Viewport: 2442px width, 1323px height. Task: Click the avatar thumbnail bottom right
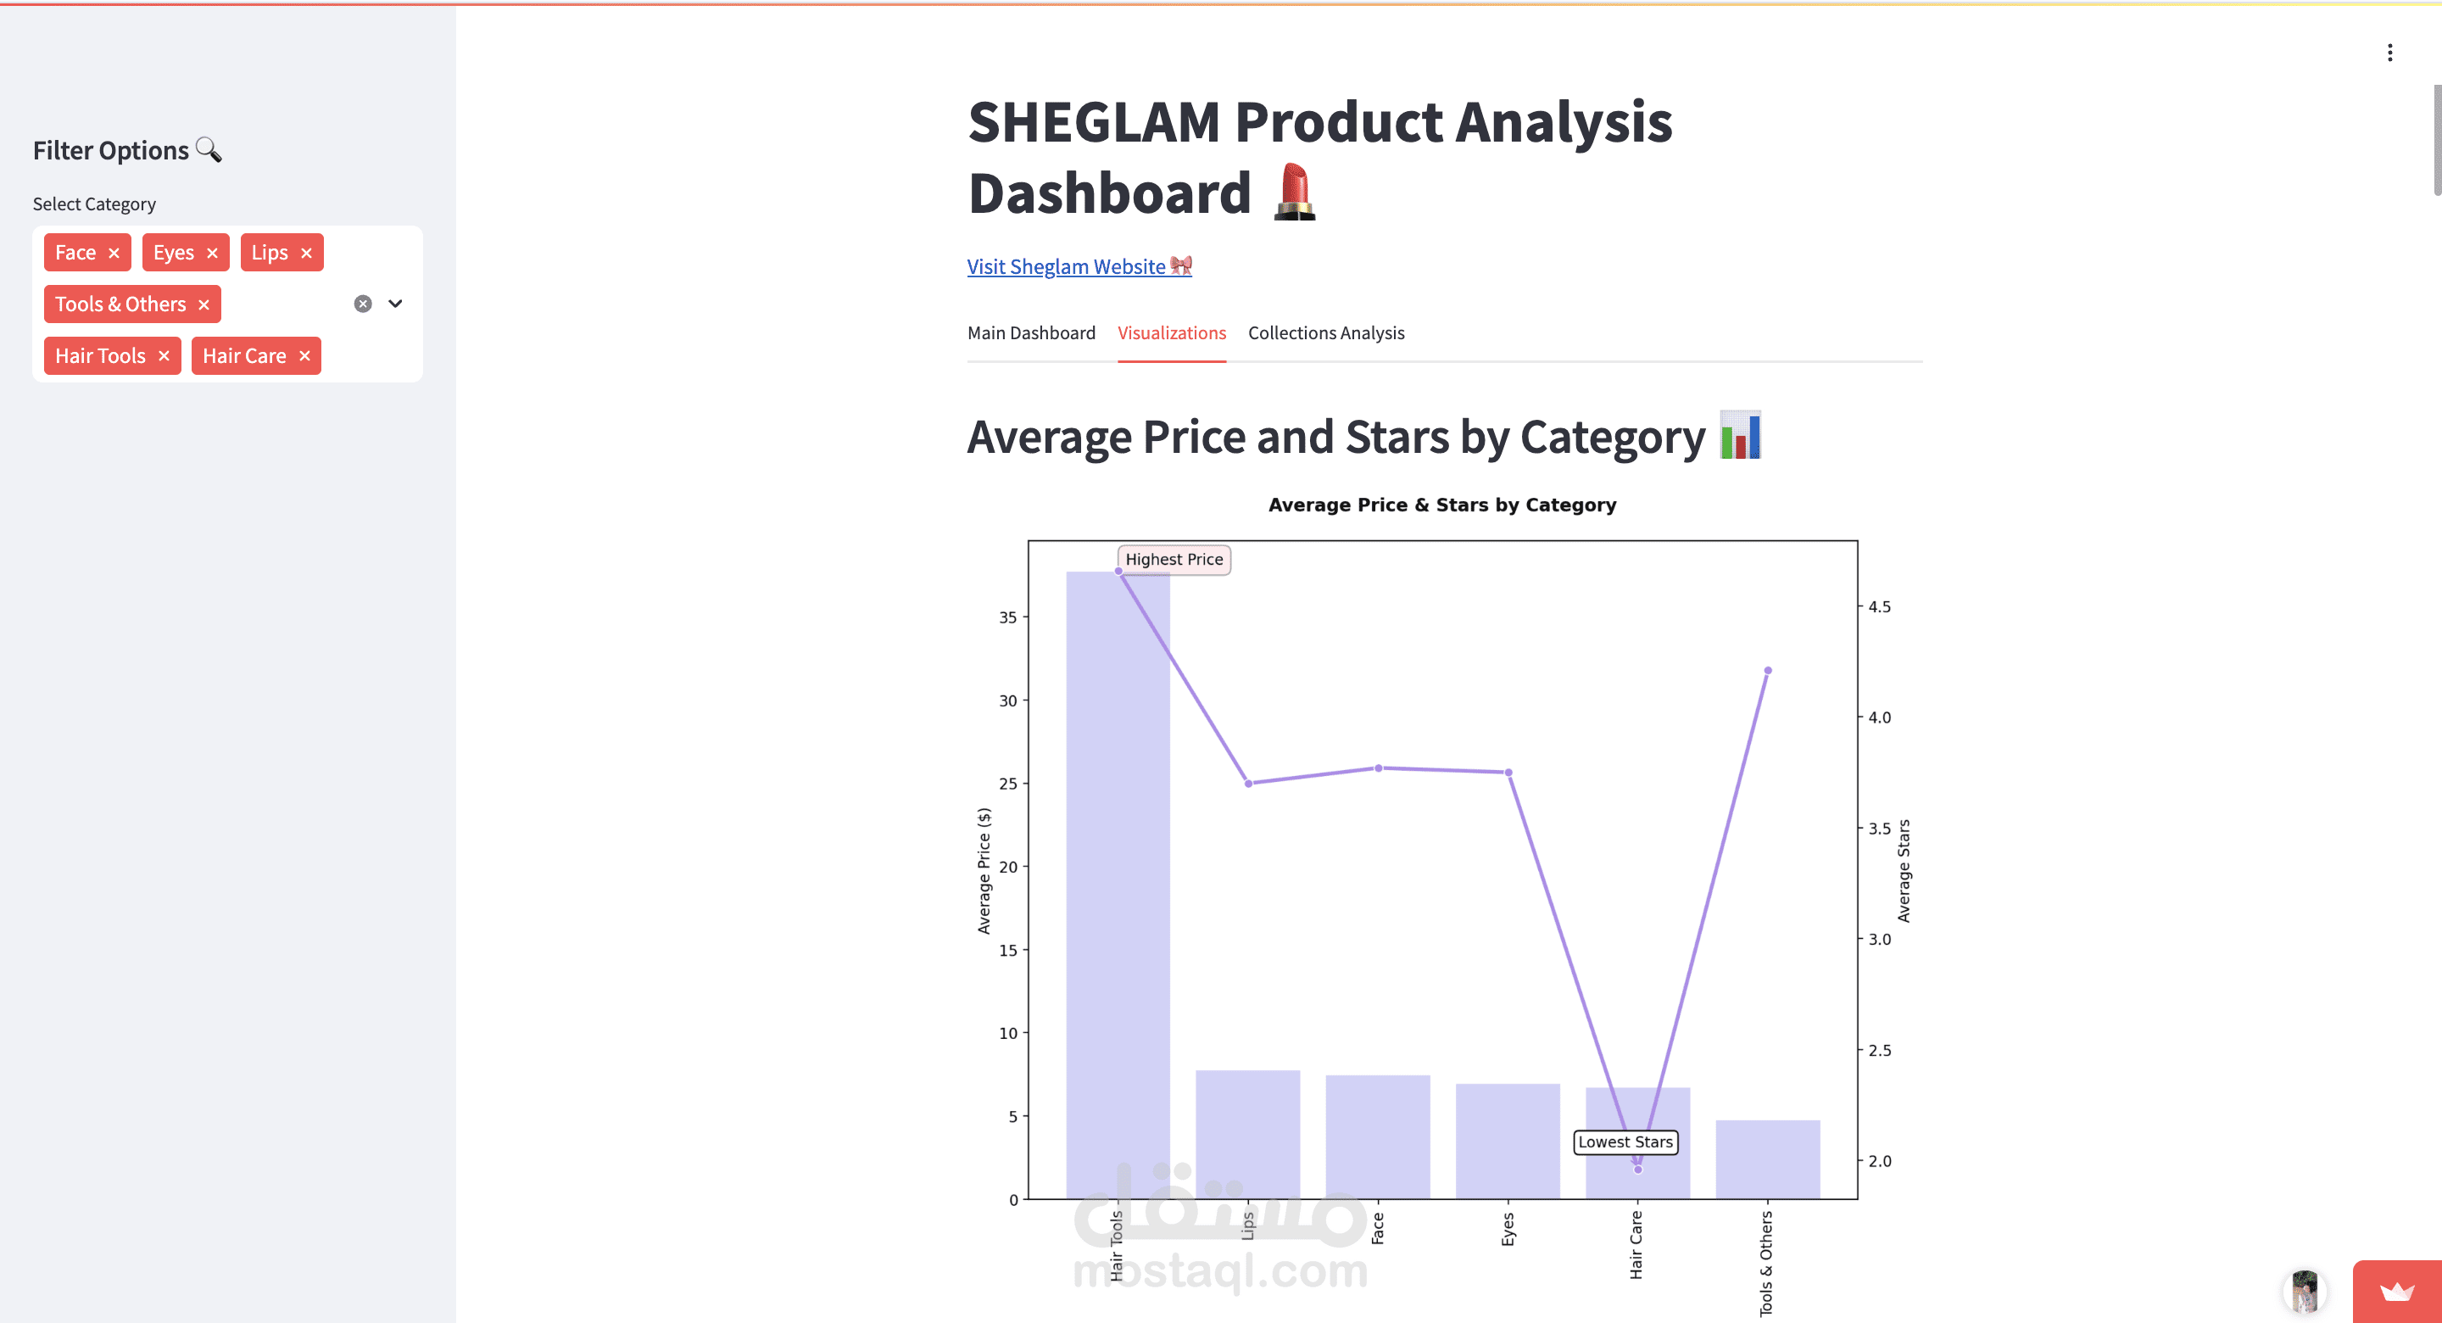click(x=2304, y=1292)
